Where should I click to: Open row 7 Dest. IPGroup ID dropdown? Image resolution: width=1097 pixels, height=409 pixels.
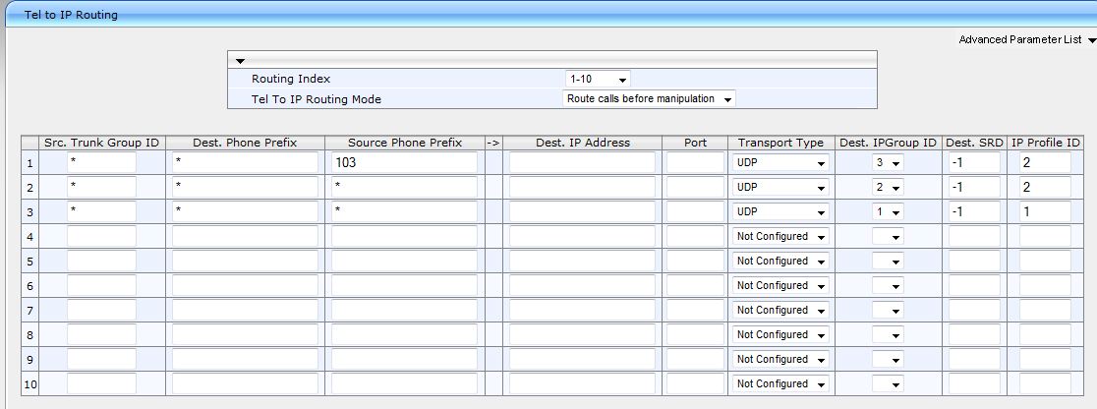point(888,310)
